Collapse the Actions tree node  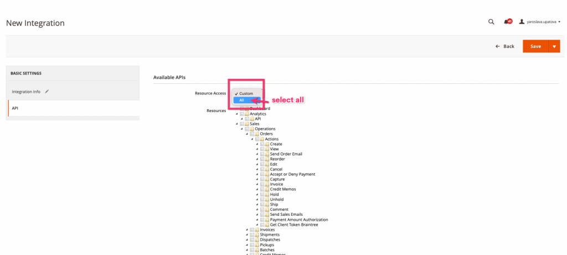252,139
